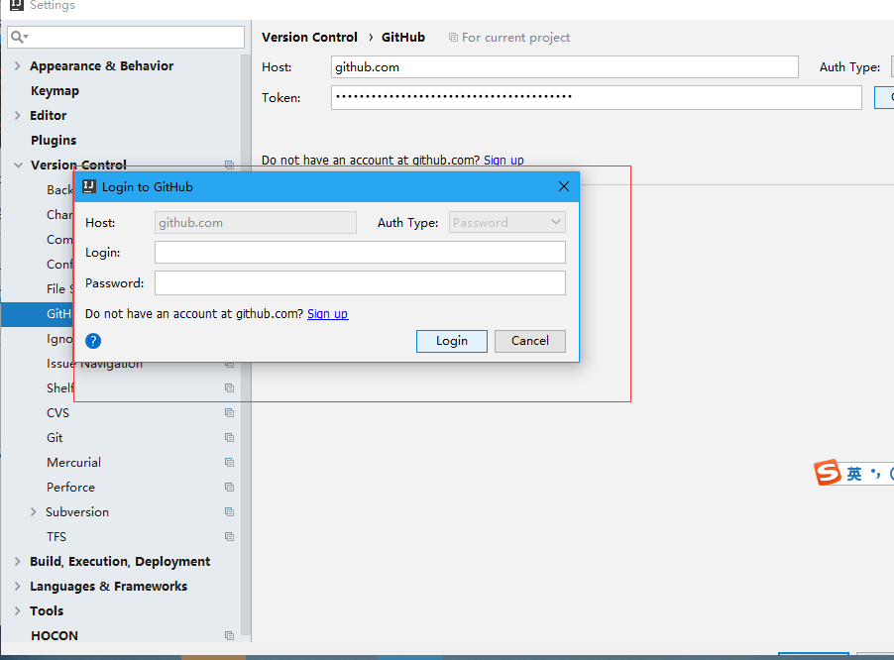Expand Languages & Frameworks section
The image size is (894, 660).
click(x=18, y=587)
